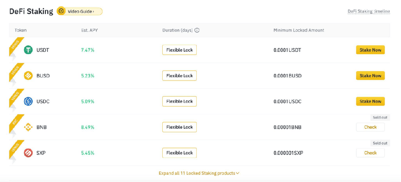Click the USDT Tether token icon

pos(28,50)
